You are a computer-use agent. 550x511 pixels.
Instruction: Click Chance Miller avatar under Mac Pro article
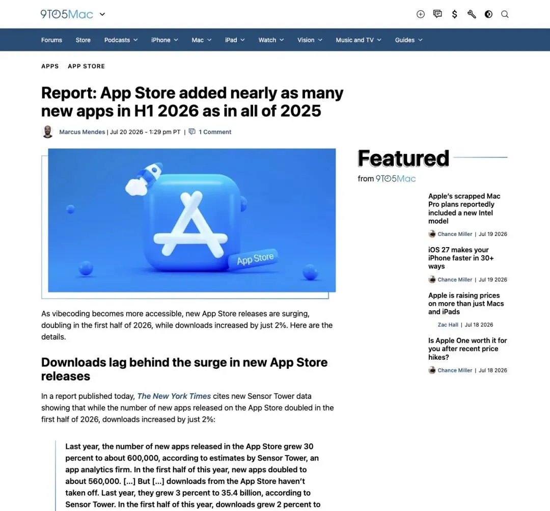click(x=432, y=234)
